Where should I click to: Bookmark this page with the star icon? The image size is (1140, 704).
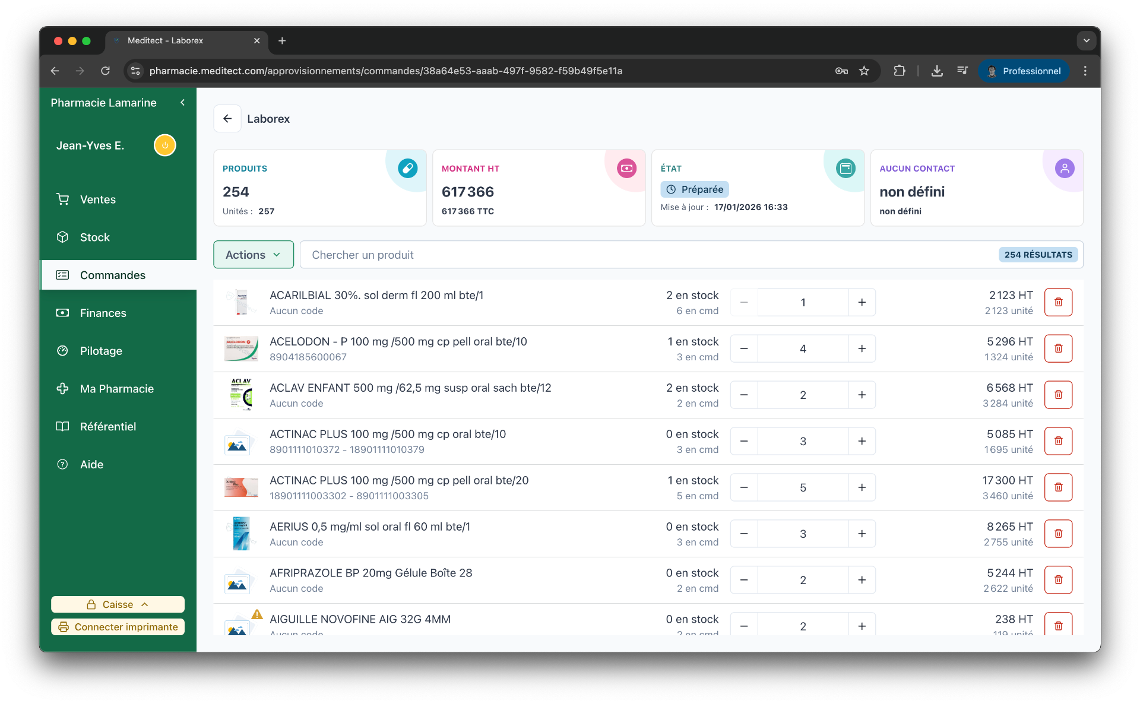click(x=864, y=71)
